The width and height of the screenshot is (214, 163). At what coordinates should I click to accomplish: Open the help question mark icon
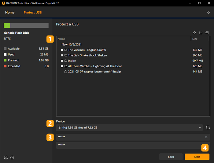tap(12, 157)
